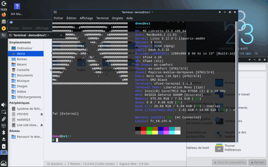Click the disconnected network icon on the panel
The width and height of the screenshot is (268, 167).
[x=4, y=112]
